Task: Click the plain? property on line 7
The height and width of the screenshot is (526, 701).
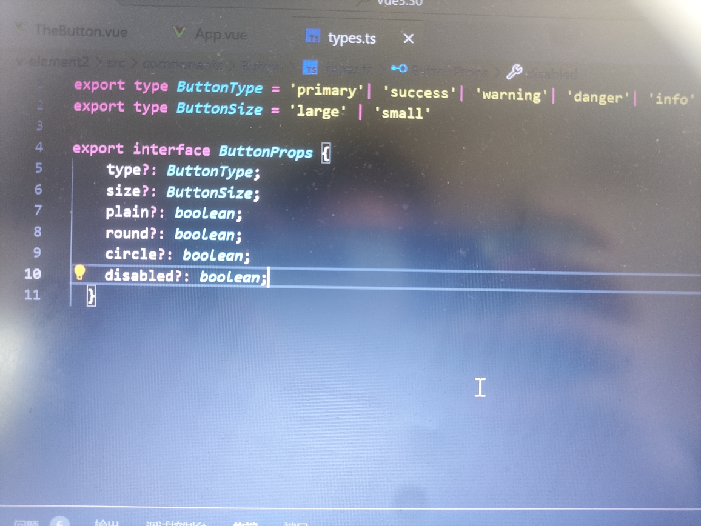Action: (x=132, y=212)
